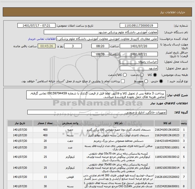Click the ردیف column header

click(x=184, y=123)
